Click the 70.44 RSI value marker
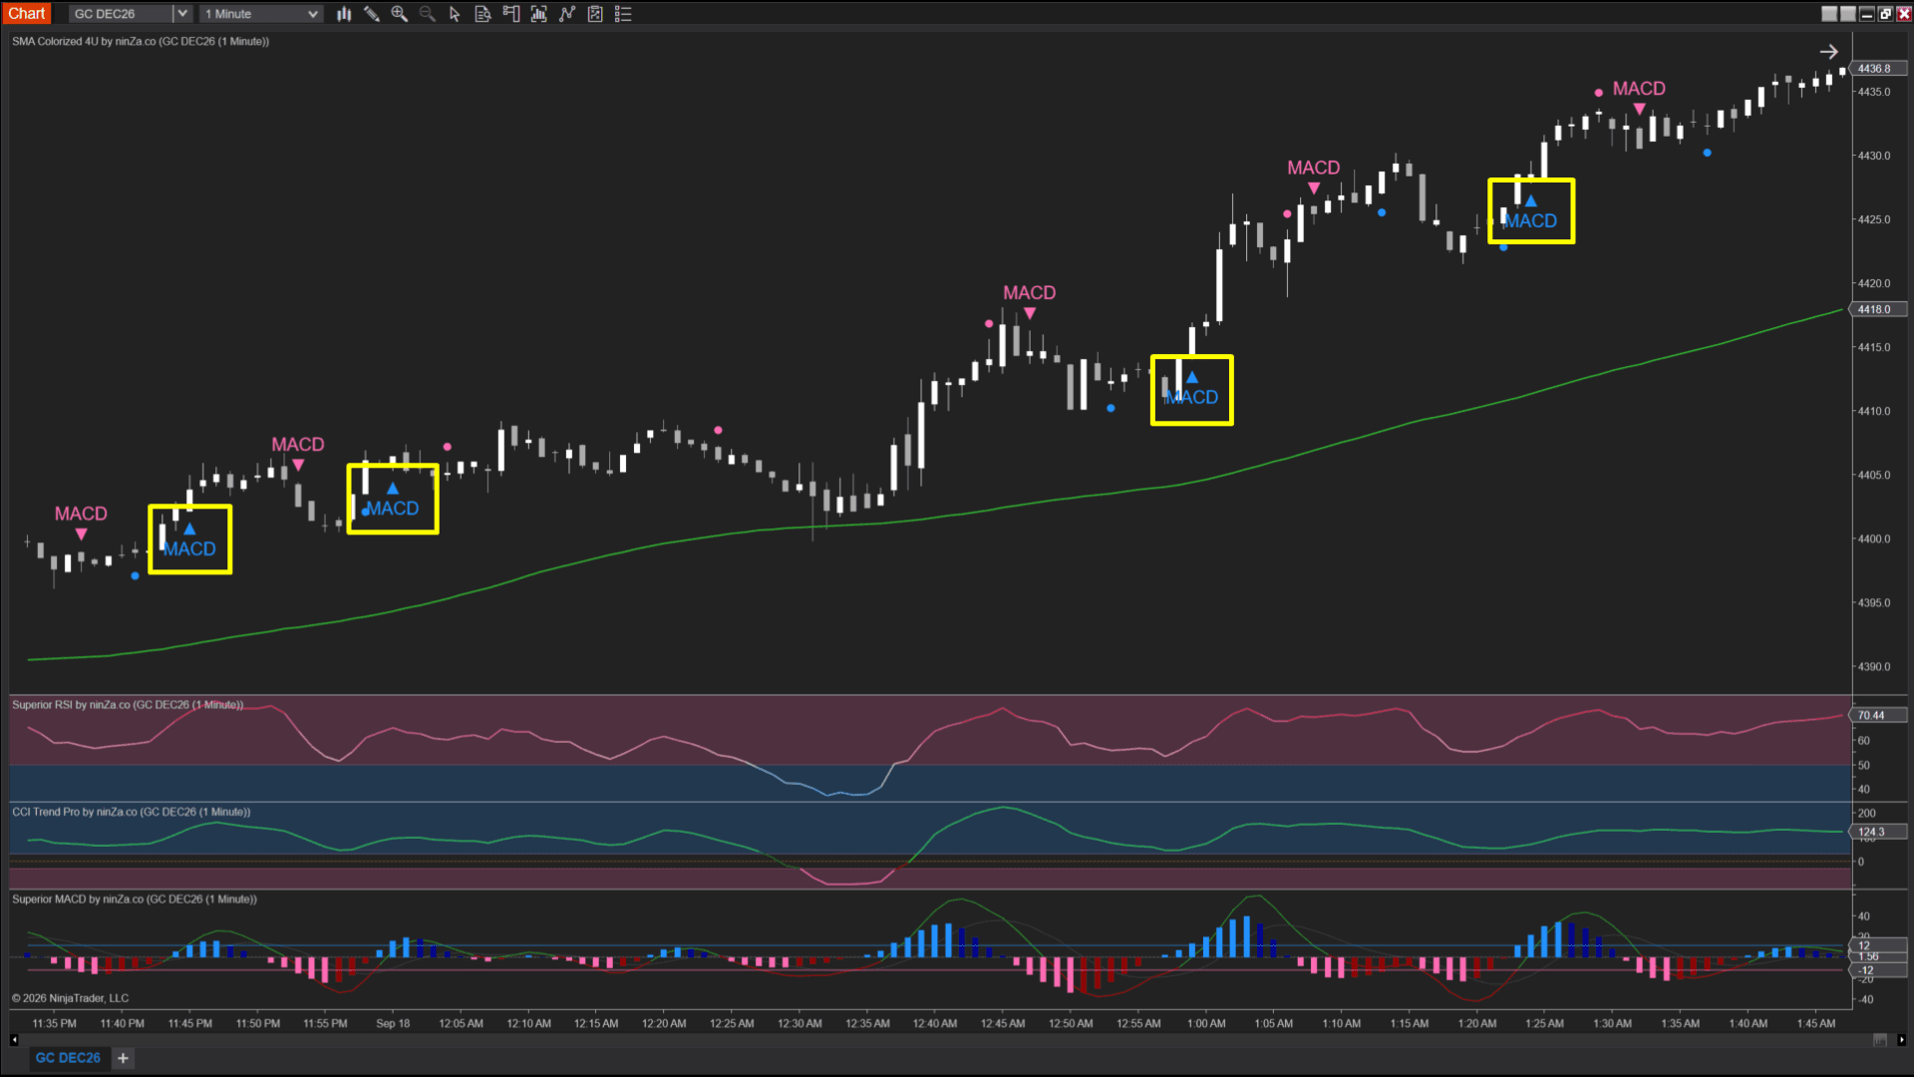This screenshot has height=1077, width=1914. pyautogui.click(x=1878, y=715)
